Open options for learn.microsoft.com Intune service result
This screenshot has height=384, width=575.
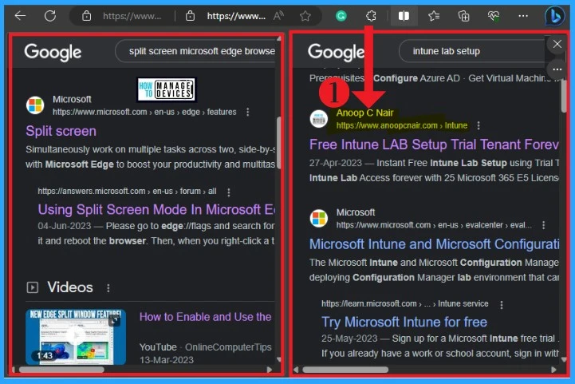pos(502,304)
